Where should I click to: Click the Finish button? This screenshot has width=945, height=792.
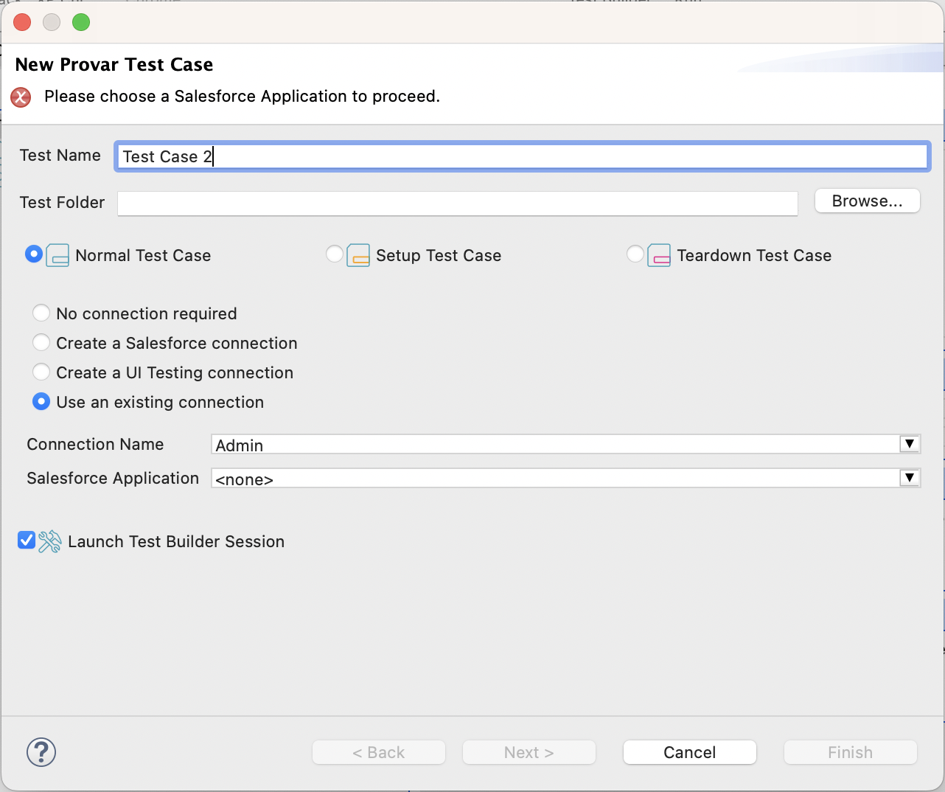850,752
